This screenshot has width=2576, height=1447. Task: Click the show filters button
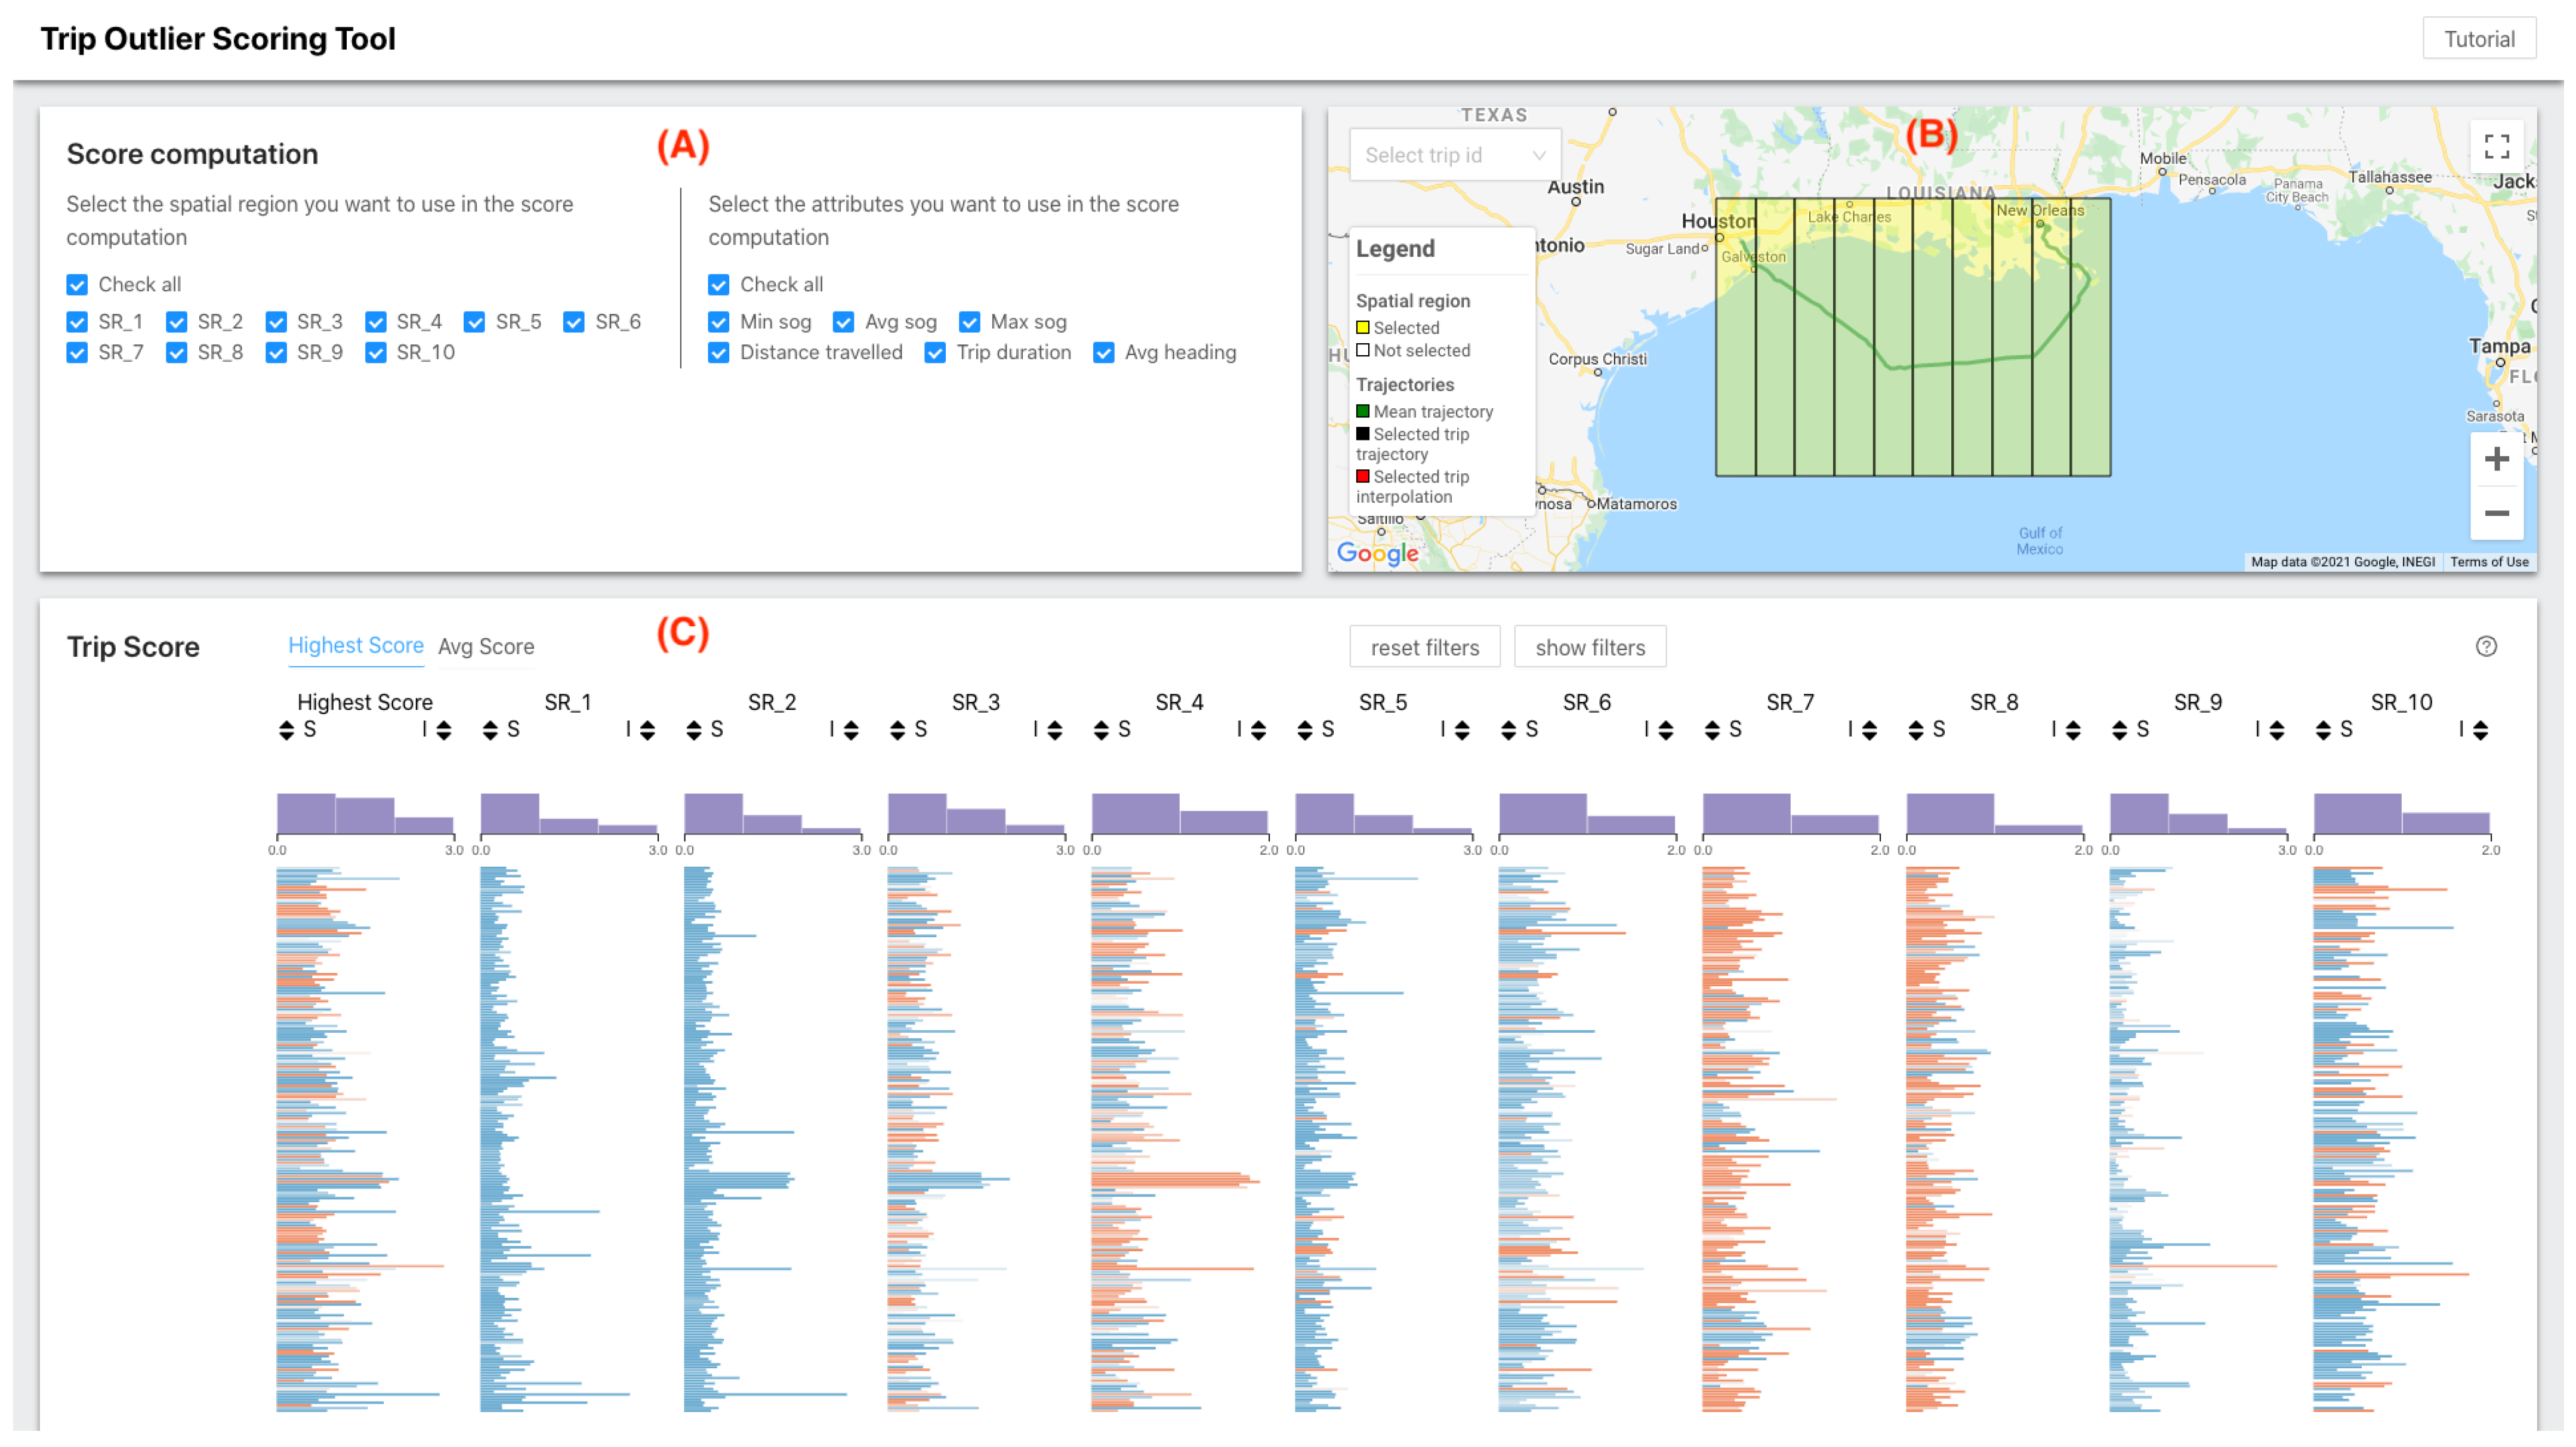point(1589,648)
